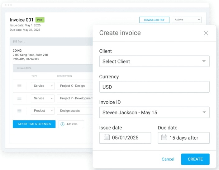Grab drag handle for Design assets row

pos(19,111)
